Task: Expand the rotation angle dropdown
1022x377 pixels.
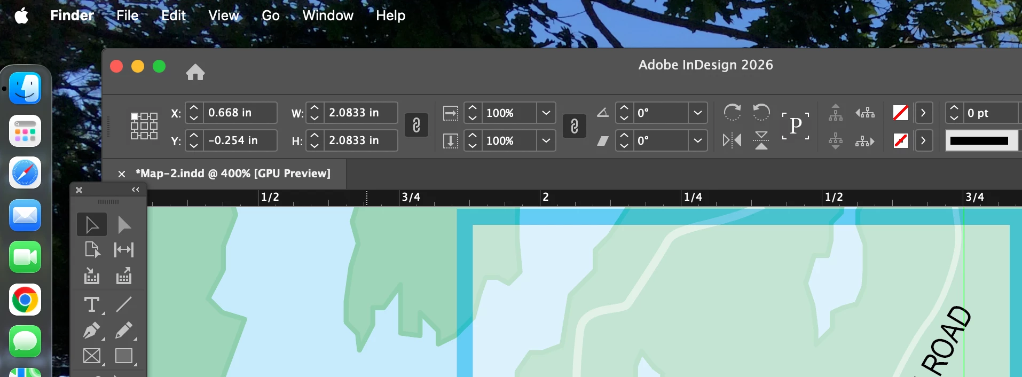Action: click(697, 113)
